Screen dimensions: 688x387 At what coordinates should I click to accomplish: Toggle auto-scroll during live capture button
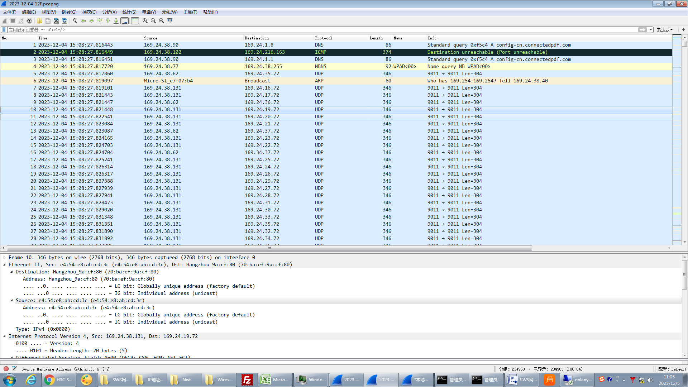pyautogui.click(x=124, y=21)
